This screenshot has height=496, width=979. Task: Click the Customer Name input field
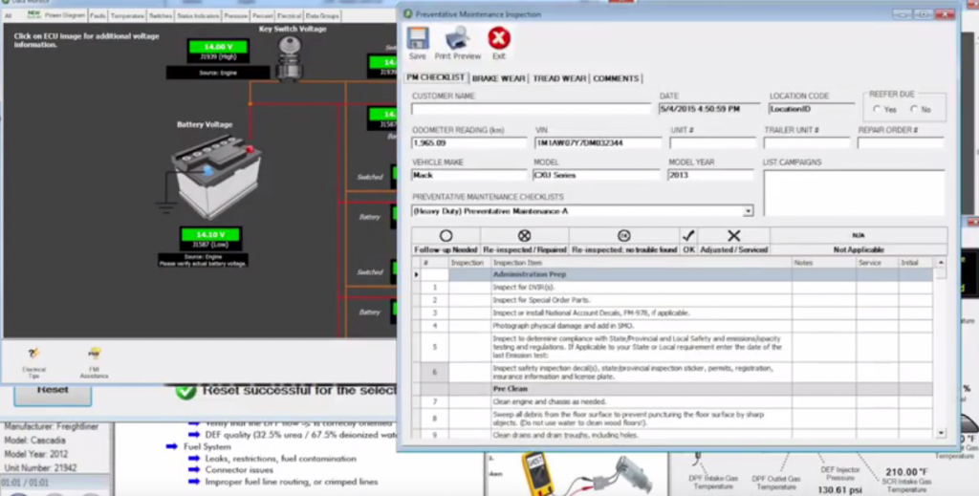click(531, 109)
